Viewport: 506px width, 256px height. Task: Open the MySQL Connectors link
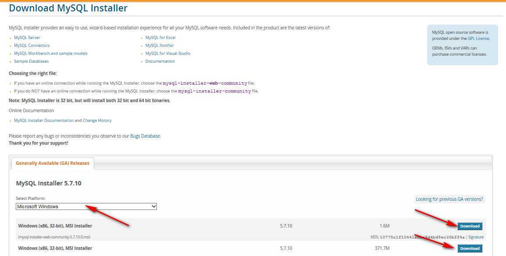pos(32,46)
